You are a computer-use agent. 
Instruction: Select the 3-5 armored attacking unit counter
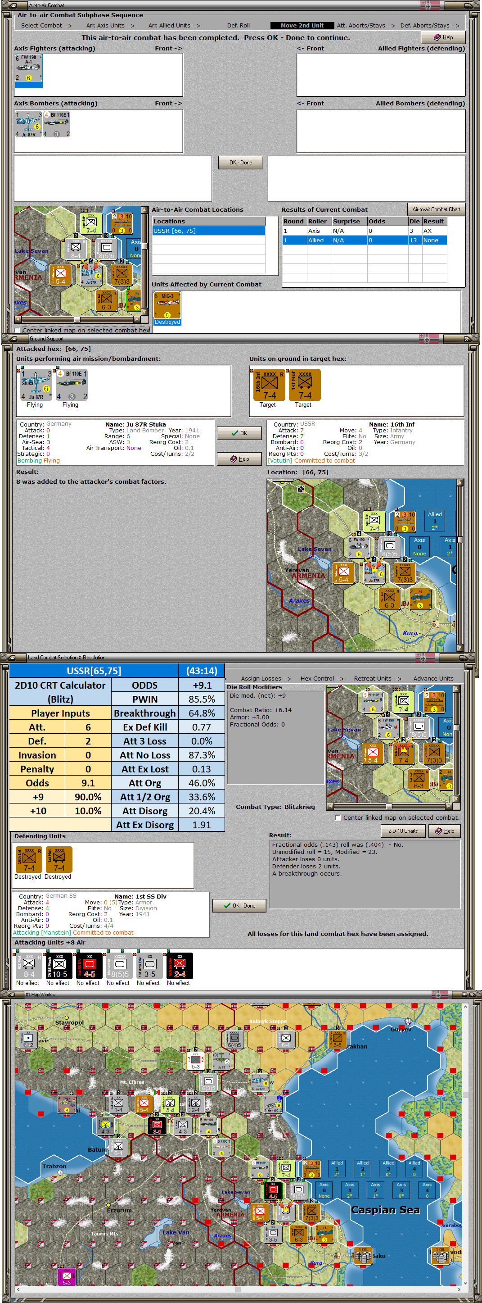pos(149,966)
